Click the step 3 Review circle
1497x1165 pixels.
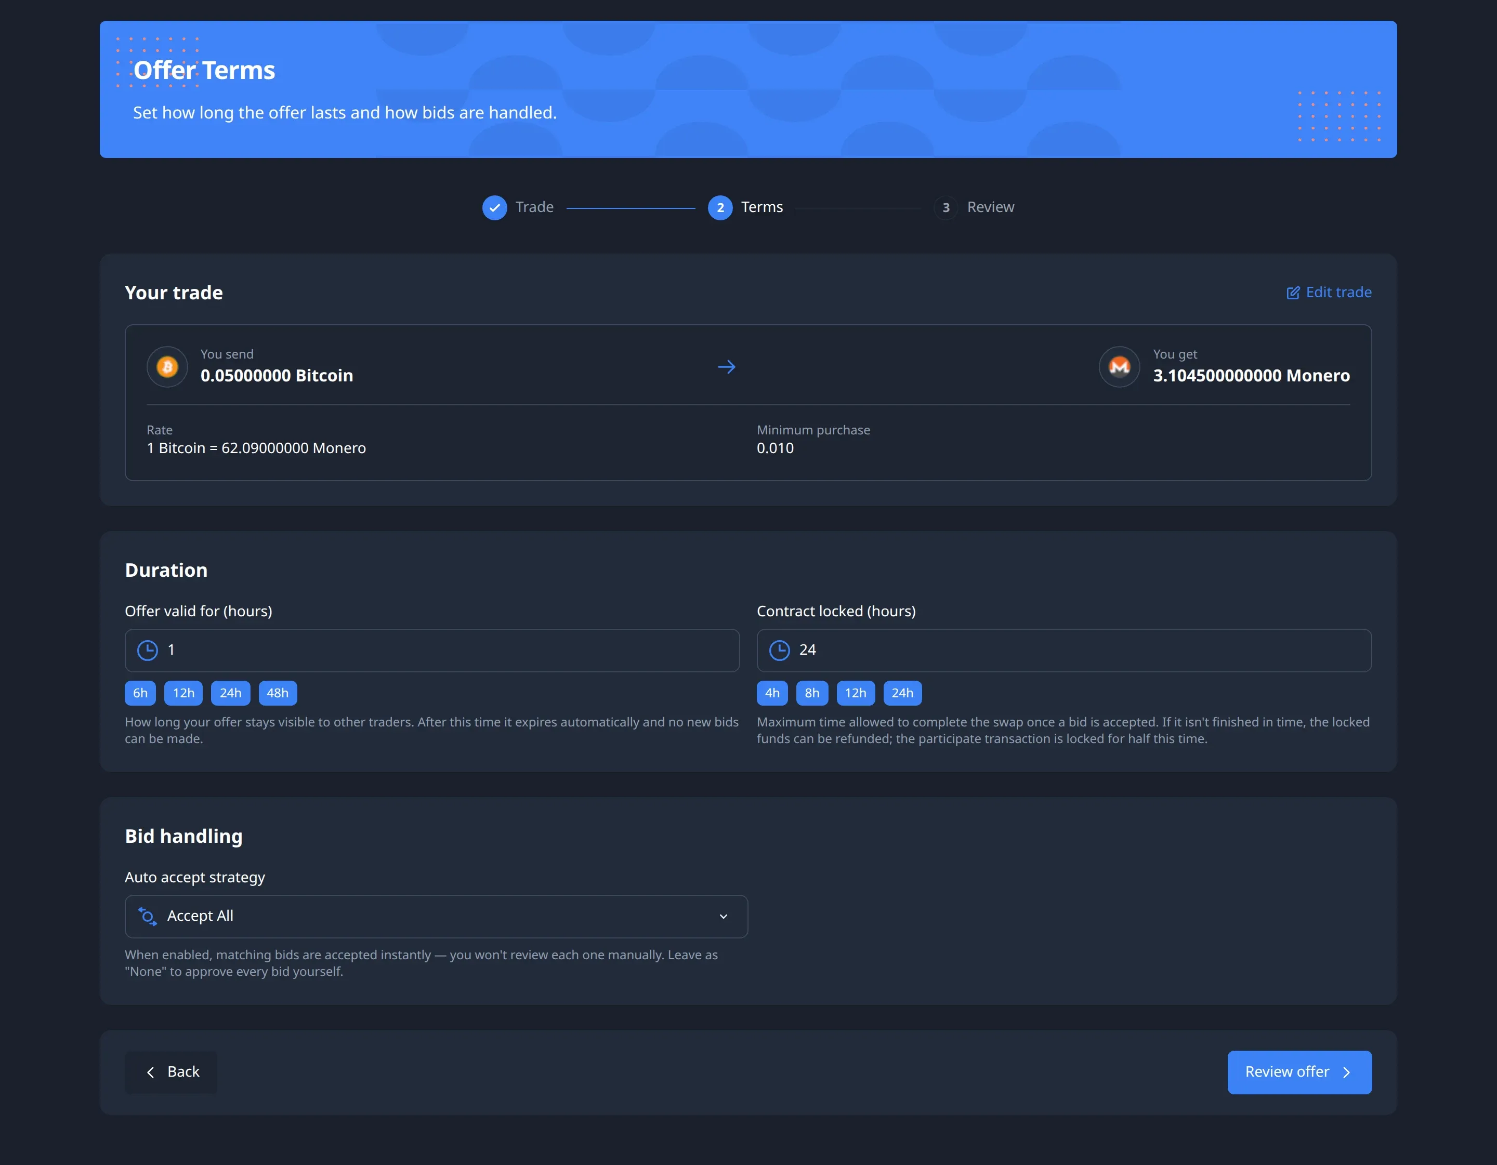[946, 208]
